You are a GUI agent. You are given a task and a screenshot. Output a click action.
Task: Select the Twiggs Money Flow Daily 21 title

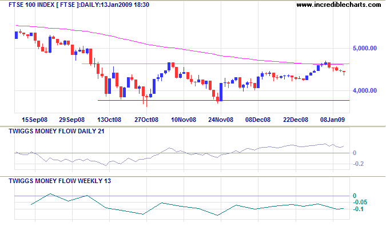[57, 131]
